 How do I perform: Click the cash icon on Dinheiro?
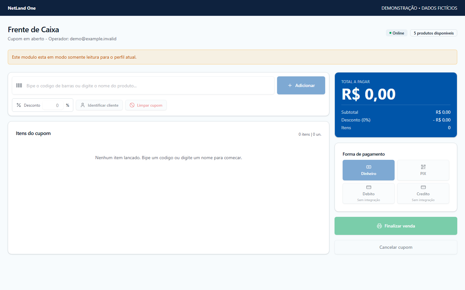coord(368,167)
